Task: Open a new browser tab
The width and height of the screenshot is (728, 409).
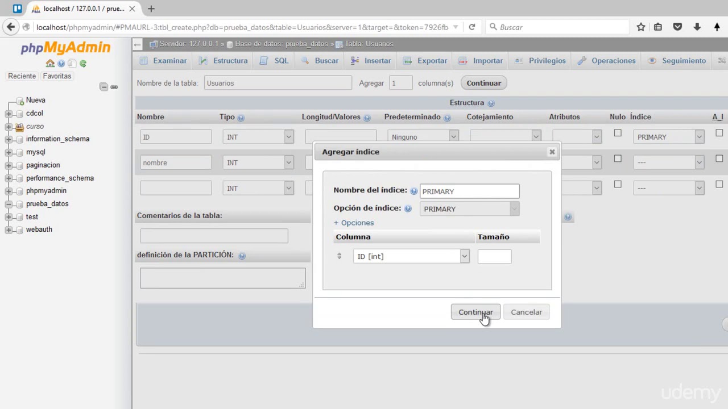Action: 151,9
